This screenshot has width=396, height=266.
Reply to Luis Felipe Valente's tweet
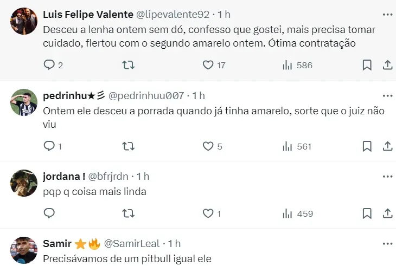pos(49,65)
